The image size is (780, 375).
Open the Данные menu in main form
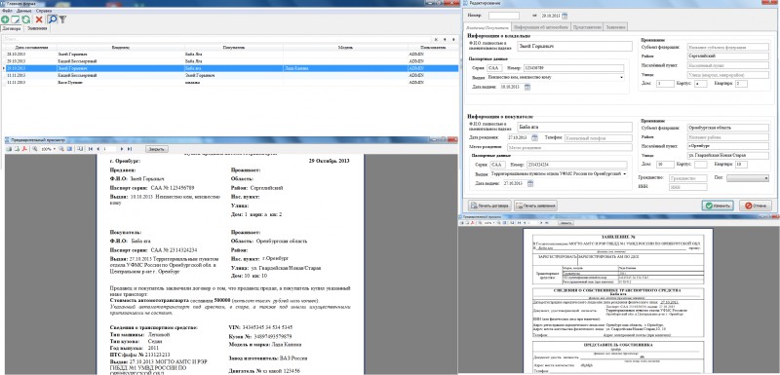tap(23, 11)
